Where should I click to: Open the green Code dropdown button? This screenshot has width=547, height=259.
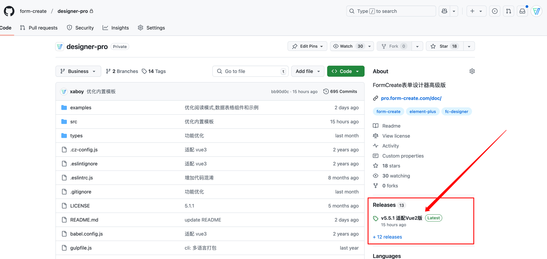346,71
